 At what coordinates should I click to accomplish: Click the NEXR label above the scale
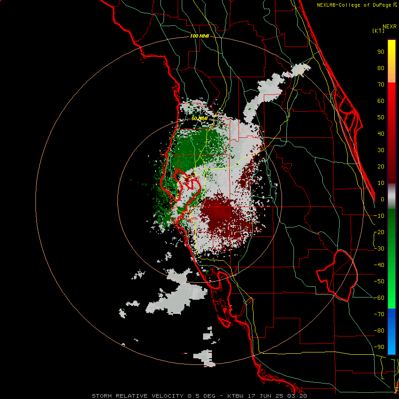tap(389, 27)
